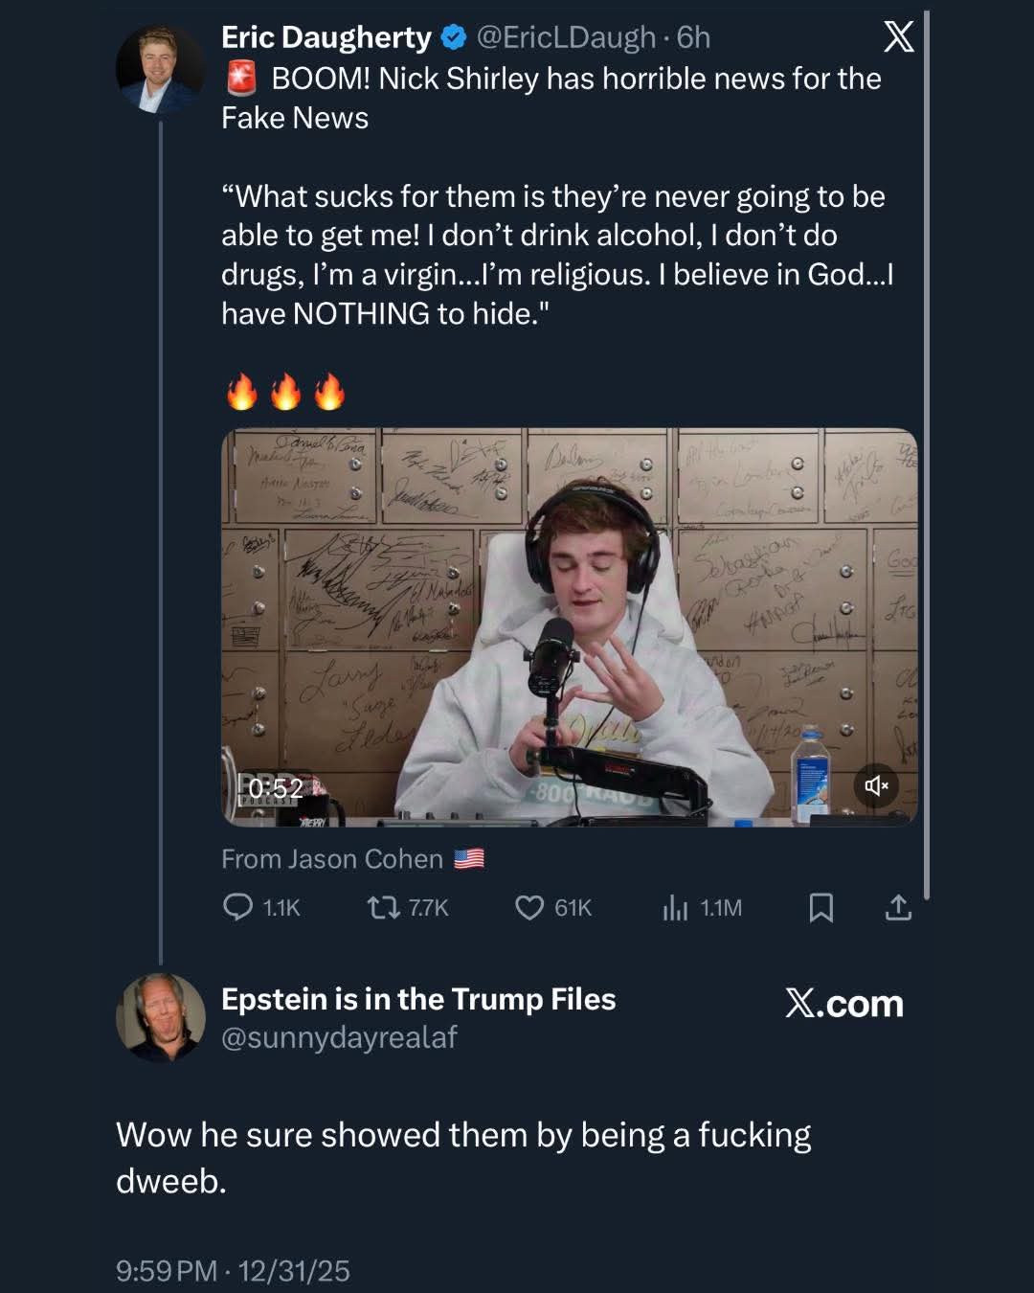Screen dimensions: 1034x1293
Task: Click the X logo at top right
Action: click(x=898, y=38)
